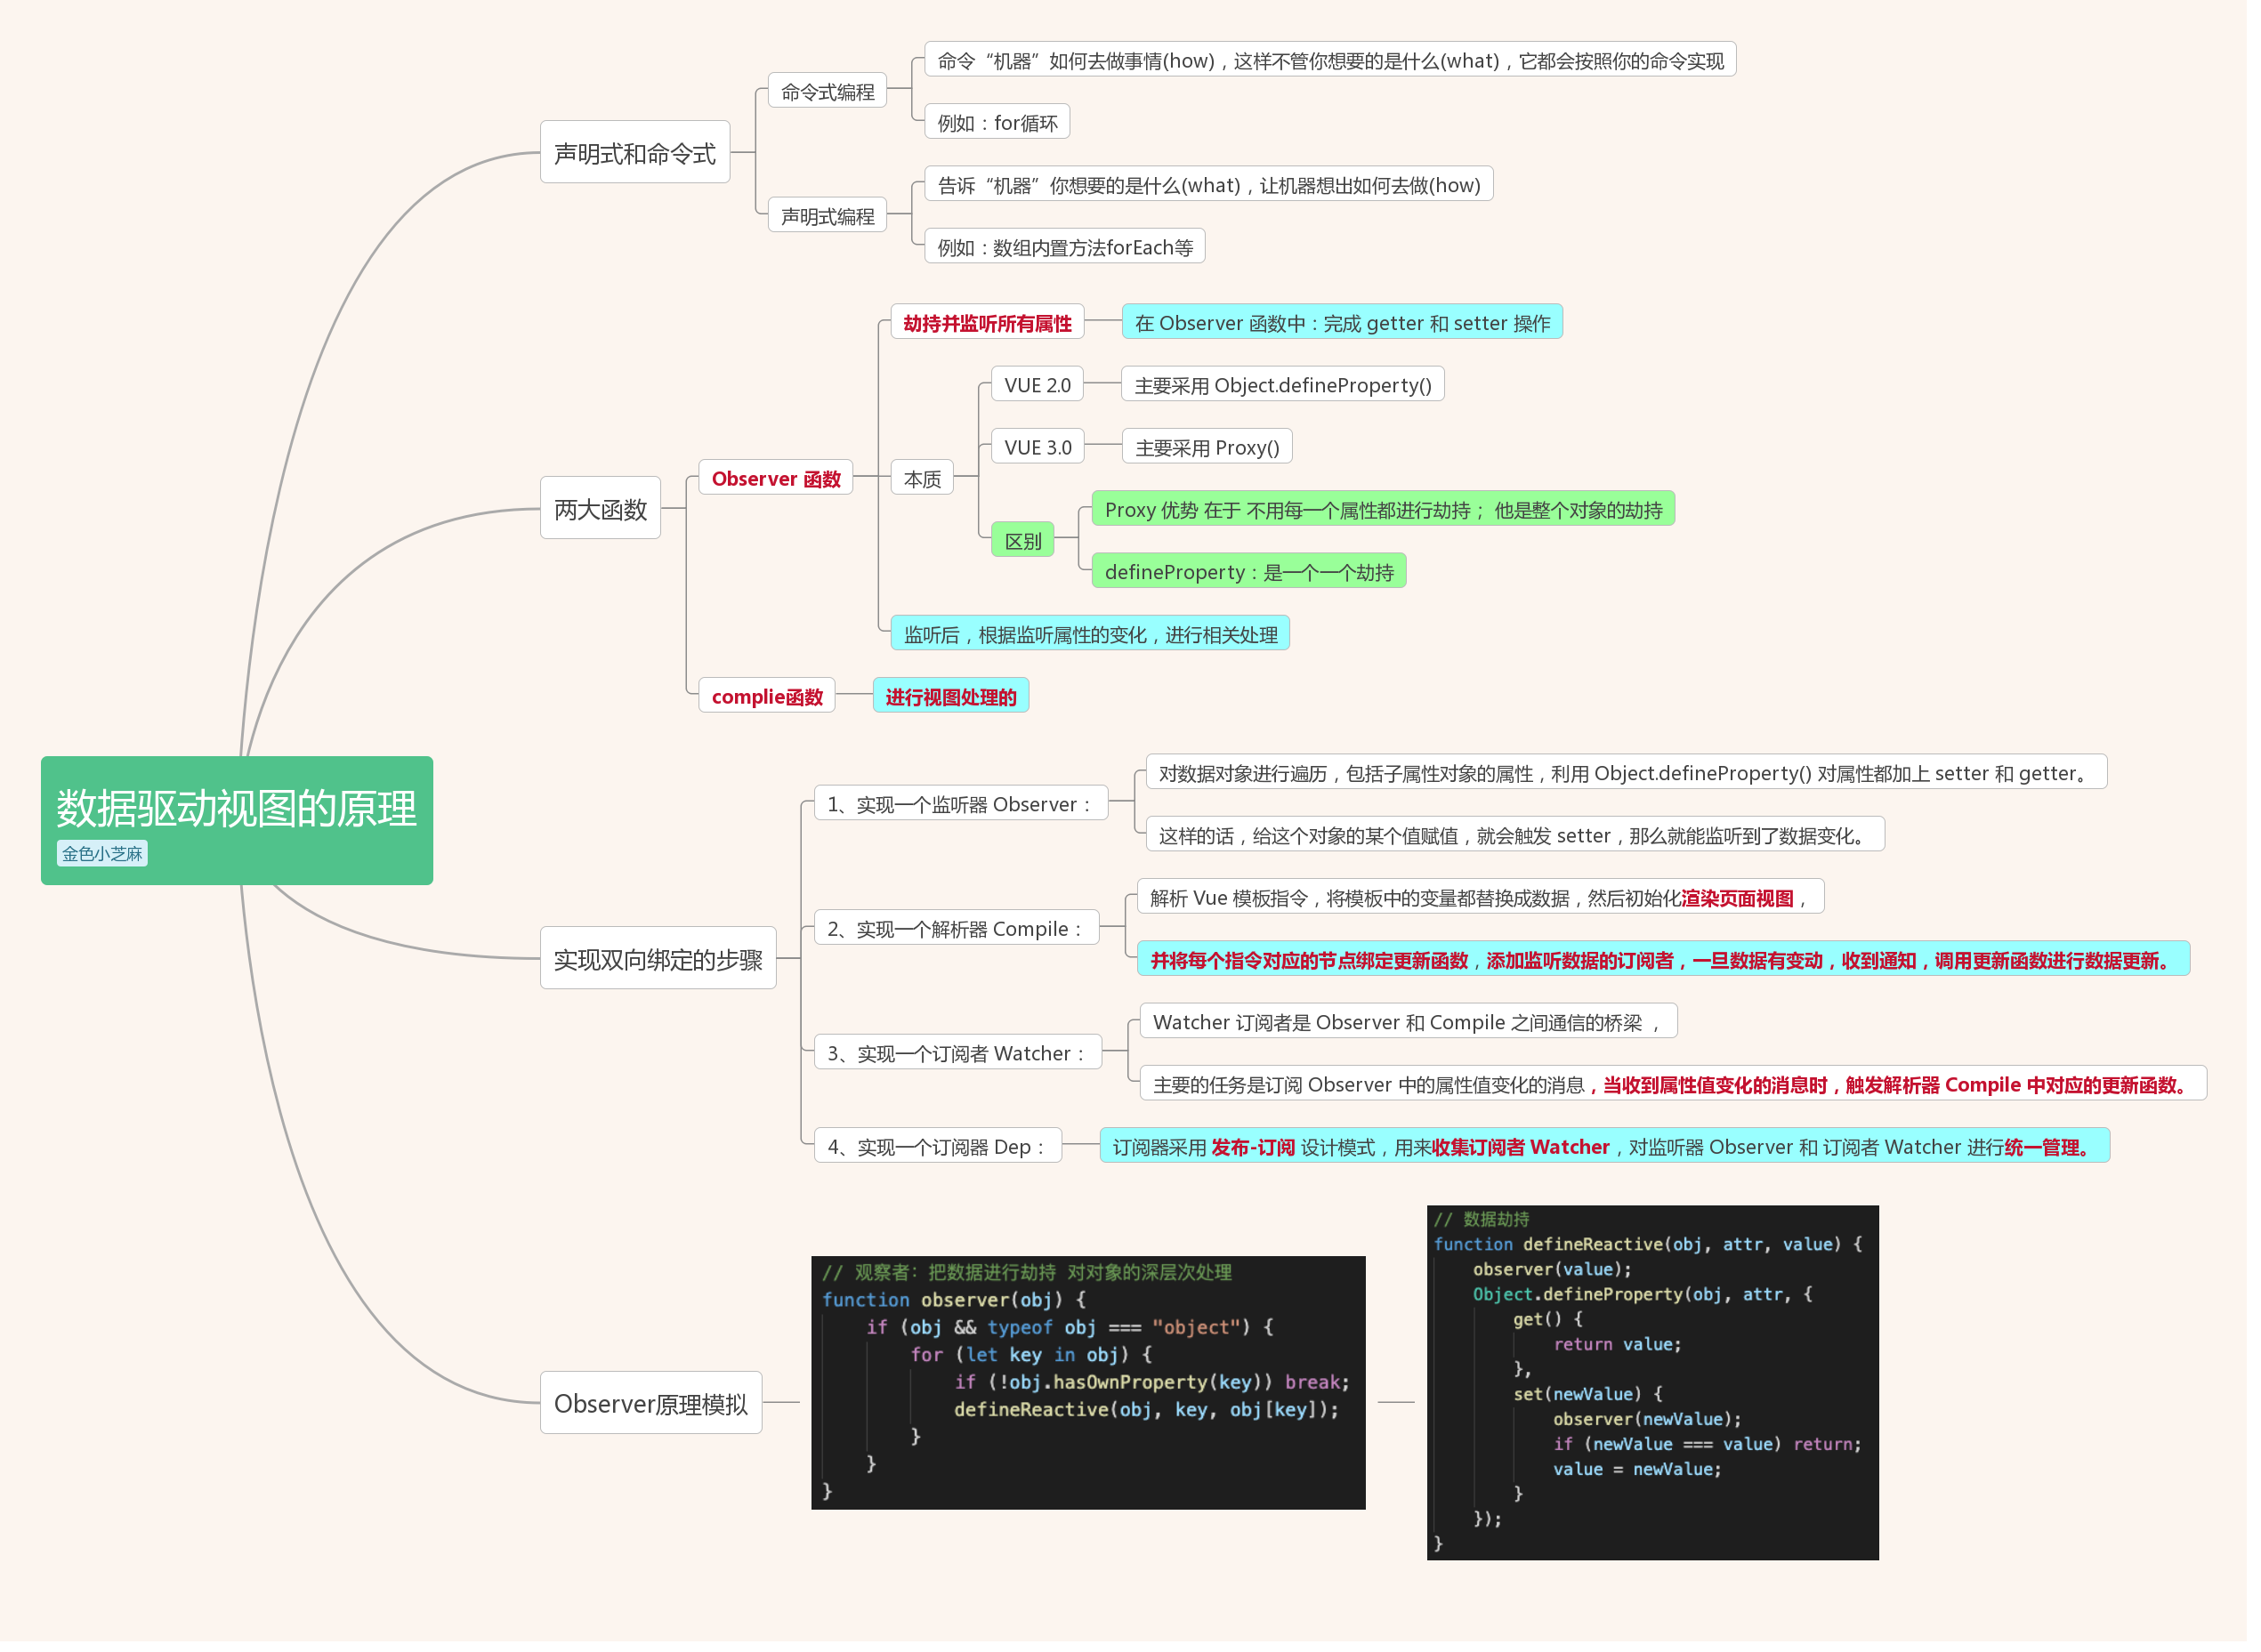Click the 金色小芝麻 author tag
2261x1652 pixels.
point(102,853)
